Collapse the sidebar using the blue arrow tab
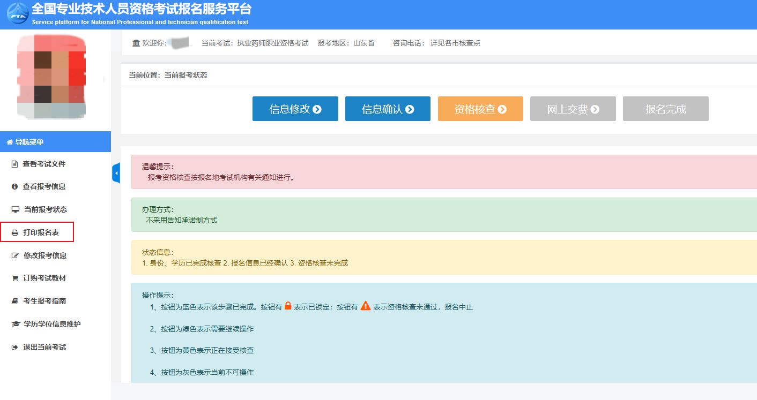This screenshot has width=757, height=400. click(116, 173)
